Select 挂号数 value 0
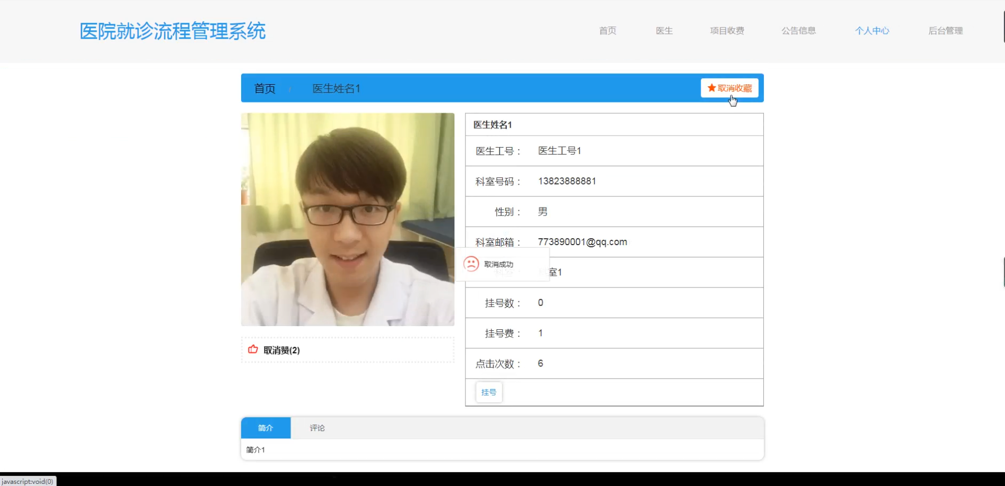1005x486 pixels. pyautogui.click(x=540, y=303)
